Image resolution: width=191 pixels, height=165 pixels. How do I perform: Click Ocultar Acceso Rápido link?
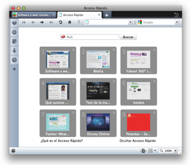[138, 141]
